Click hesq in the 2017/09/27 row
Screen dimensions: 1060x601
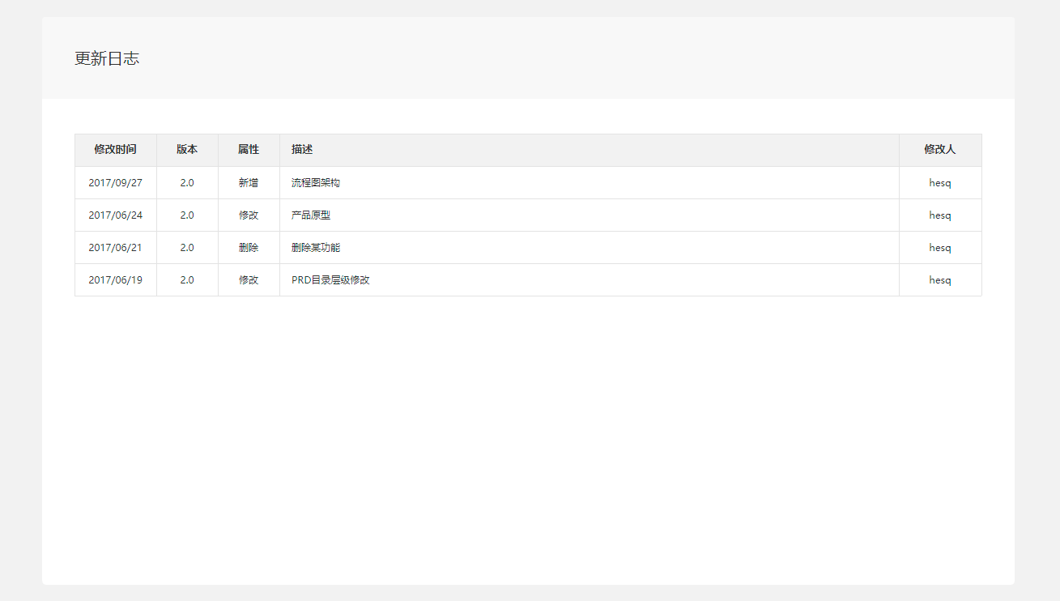click(x=940, y=183)
